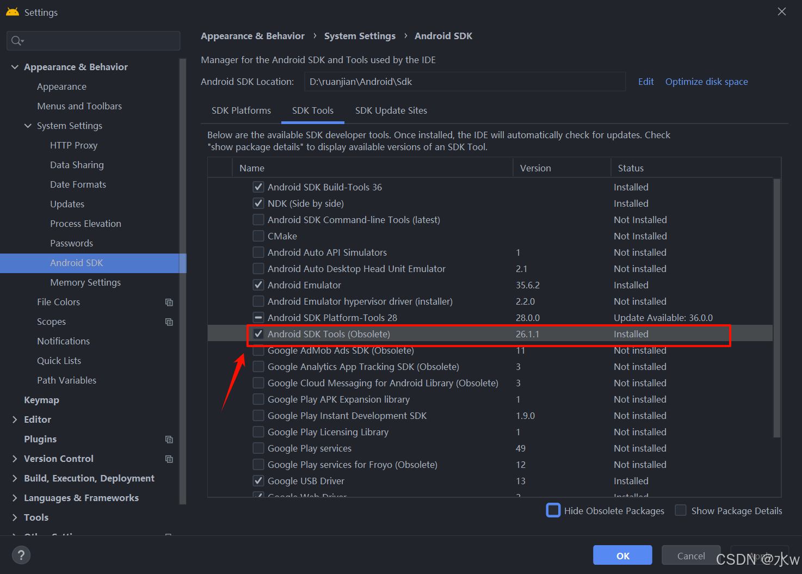Click the OK button

[x=622, y=556]
